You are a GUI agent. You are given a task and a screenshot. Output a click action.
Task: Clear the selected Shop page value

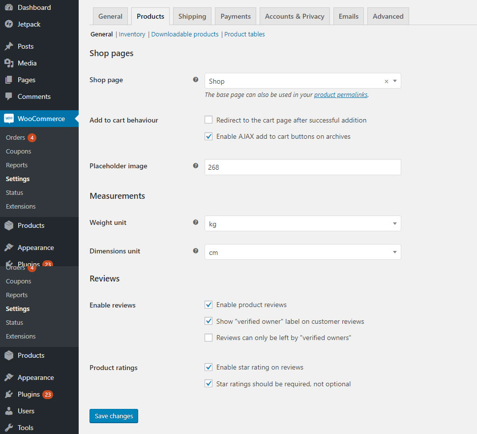387,81
